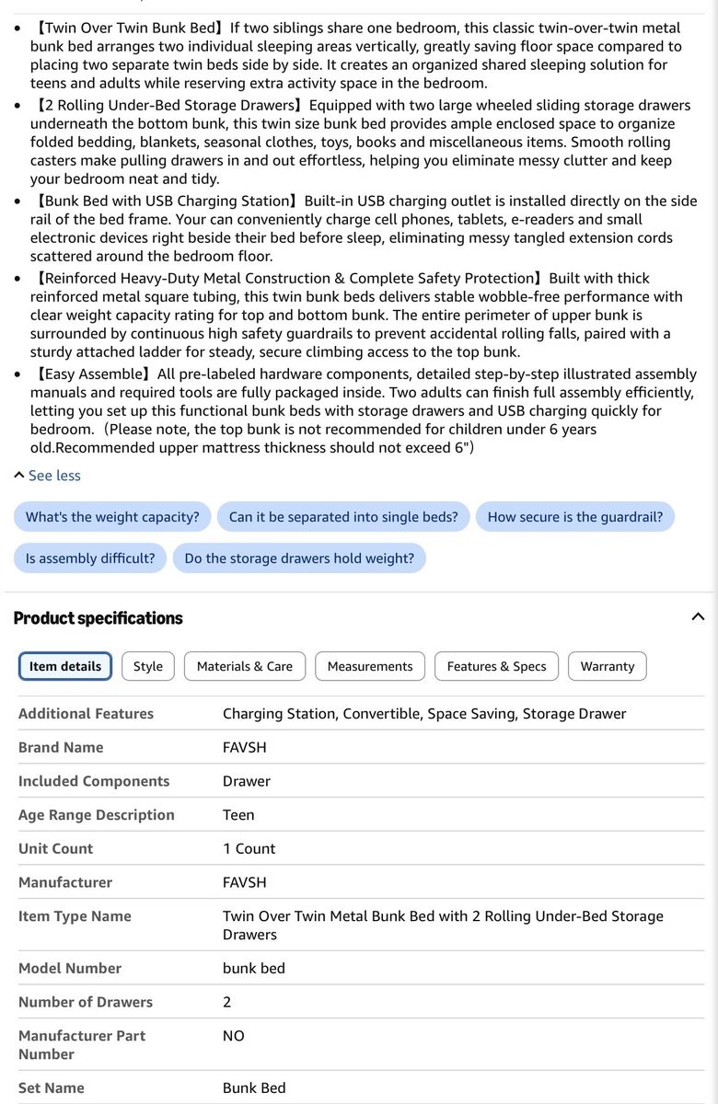Ask "Can it be separated into single beds?"
Viewport: 718px width, 1104px height.
pyautogui.click(x=343, y=517)
